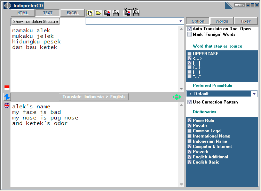Toggle Auto Translate on Doc. Open

coord(189,29)
